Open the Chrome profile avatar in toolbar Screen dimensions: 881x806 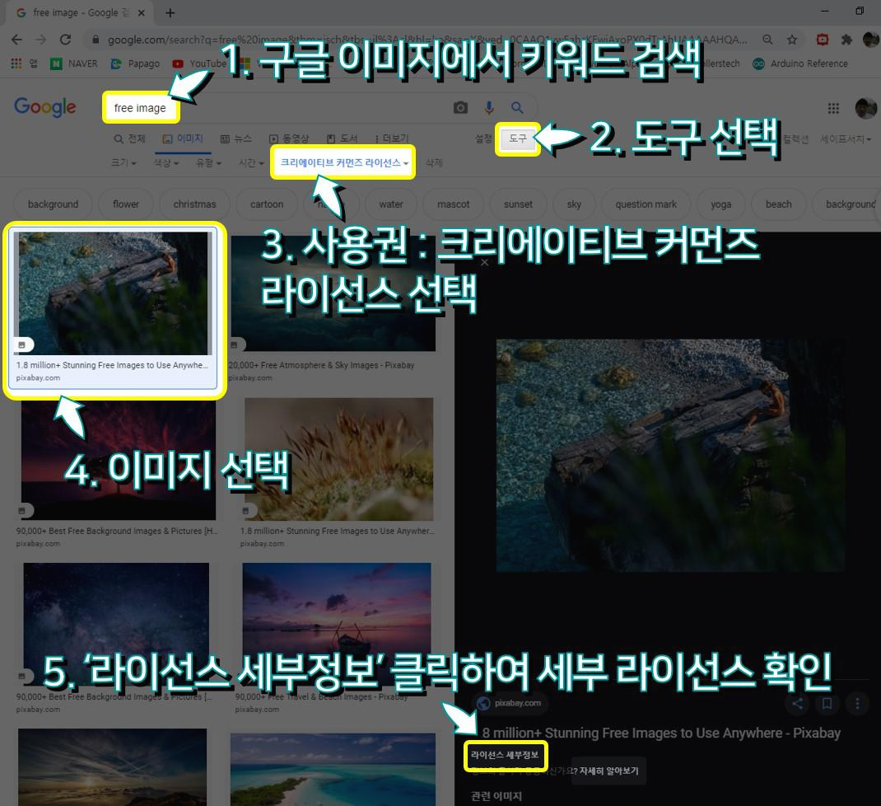(870, 40)
